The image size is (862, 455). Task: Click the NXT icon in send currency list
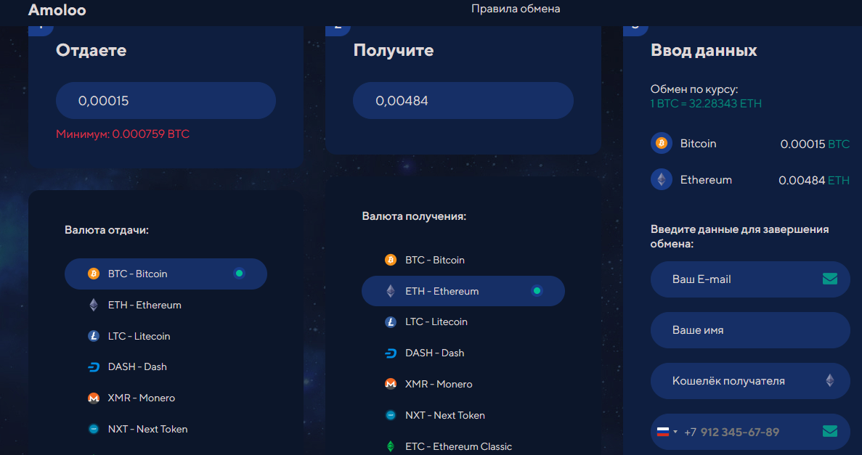point(94,429)
